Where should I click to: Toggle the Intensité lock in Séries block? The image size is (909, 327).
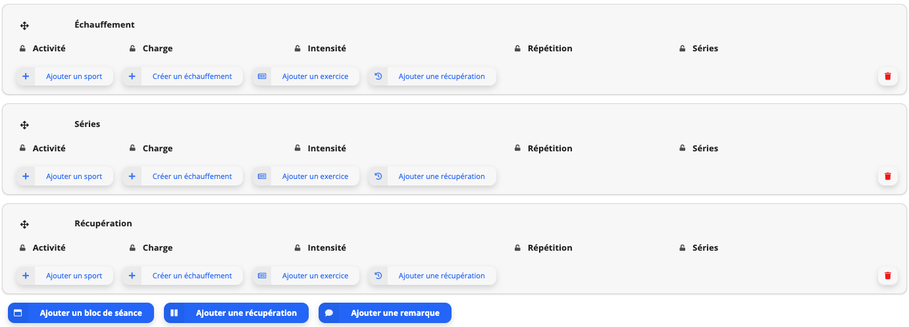tap(298, 149)
